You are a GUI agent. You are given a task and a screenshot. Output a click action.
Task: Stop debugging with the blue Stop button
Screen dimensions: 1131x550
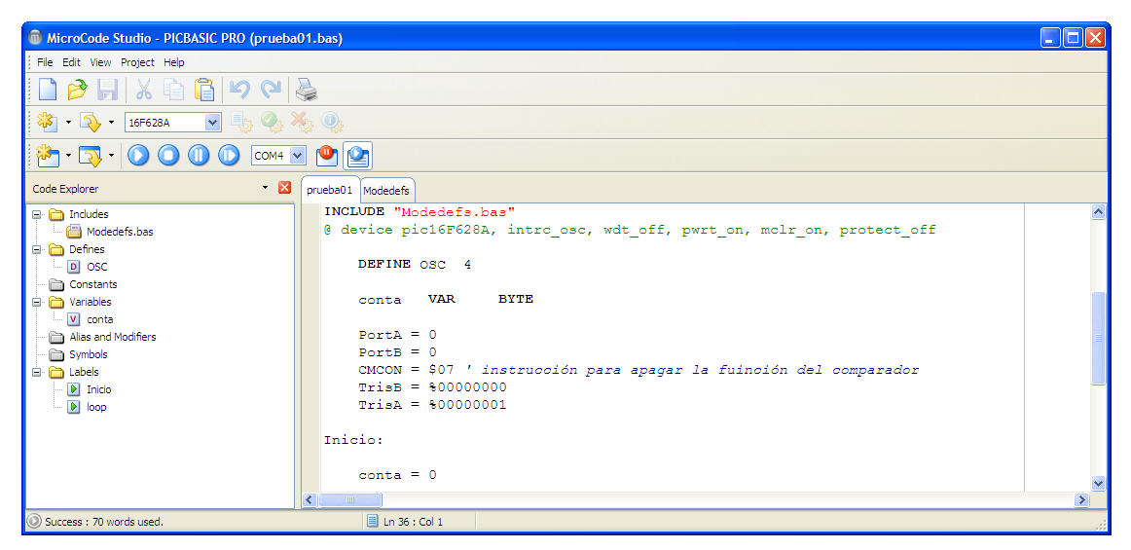pos(168,155)
